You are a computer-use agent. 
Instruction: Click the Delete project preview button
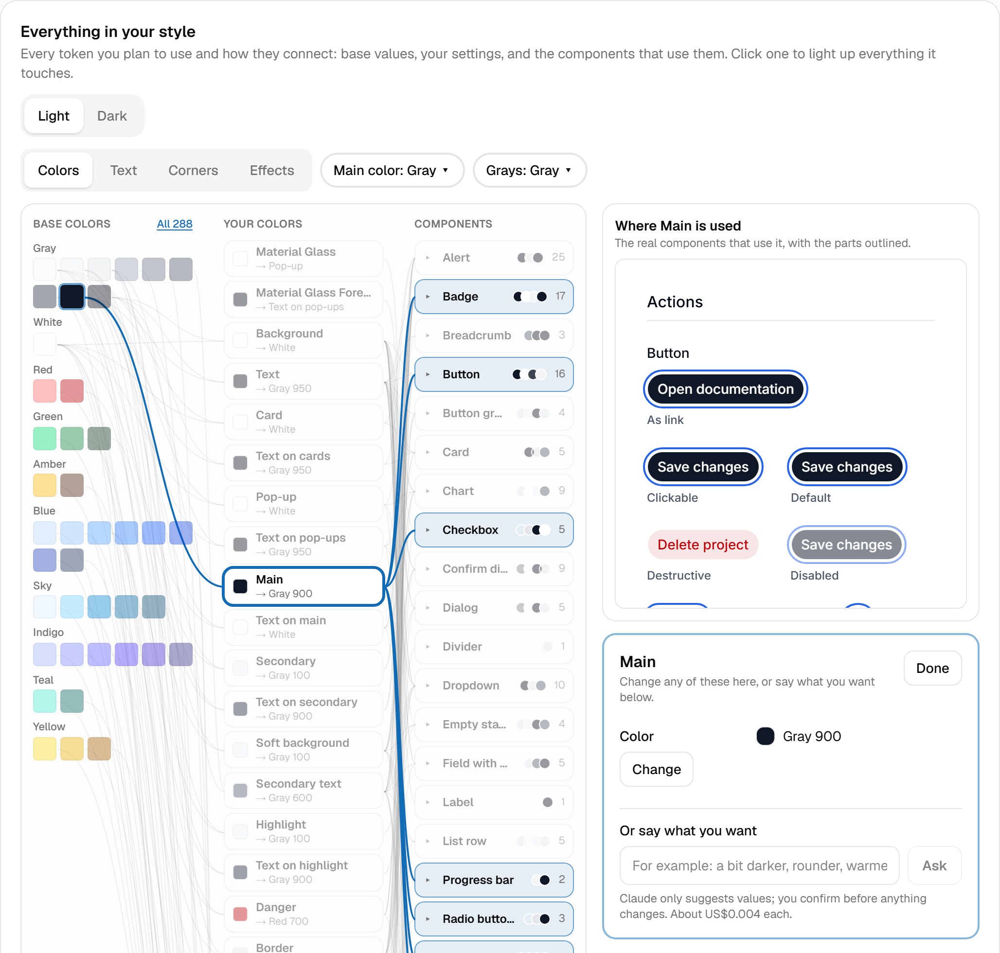[703, 545]
